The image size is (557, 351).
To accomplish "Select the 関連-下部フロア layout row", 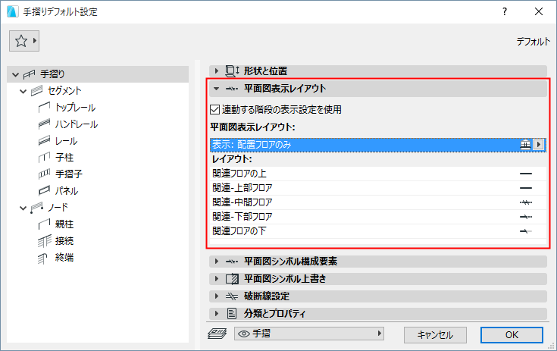I will click(x=378, y=217).
